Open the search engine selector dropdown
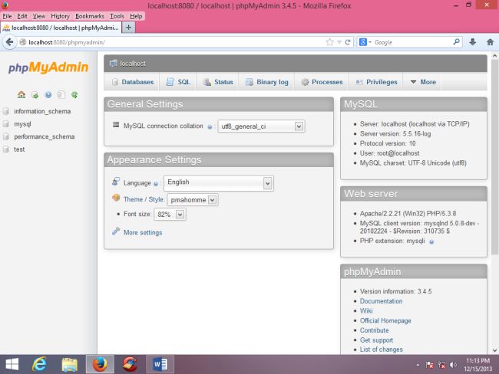 365,42
